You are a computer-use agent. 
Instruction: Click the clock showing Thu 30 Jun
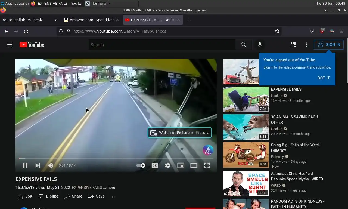pos(330,3)
